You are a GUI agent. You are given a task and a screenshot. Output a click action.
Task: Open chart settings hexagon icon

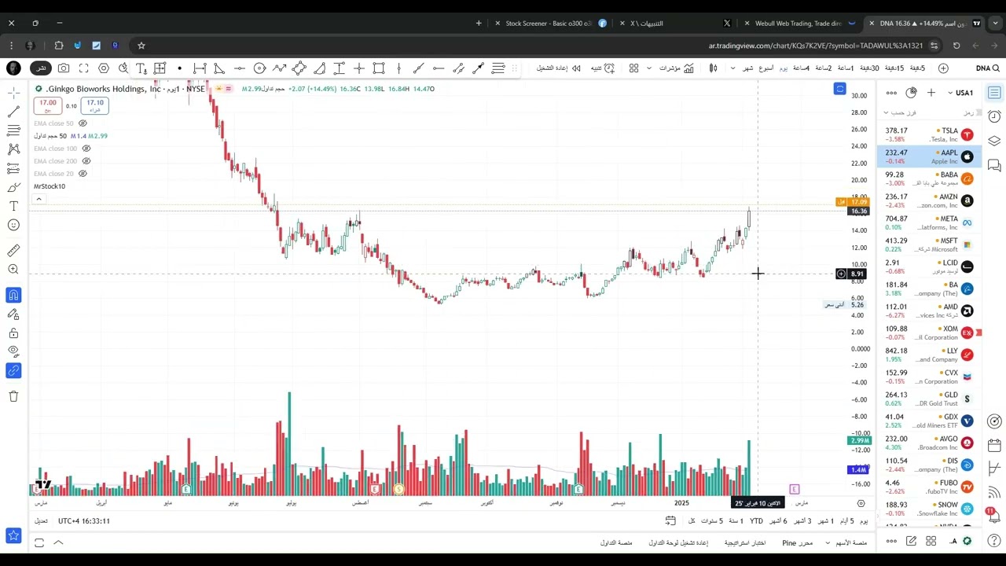pyautogui.click(x=103, y=68)
